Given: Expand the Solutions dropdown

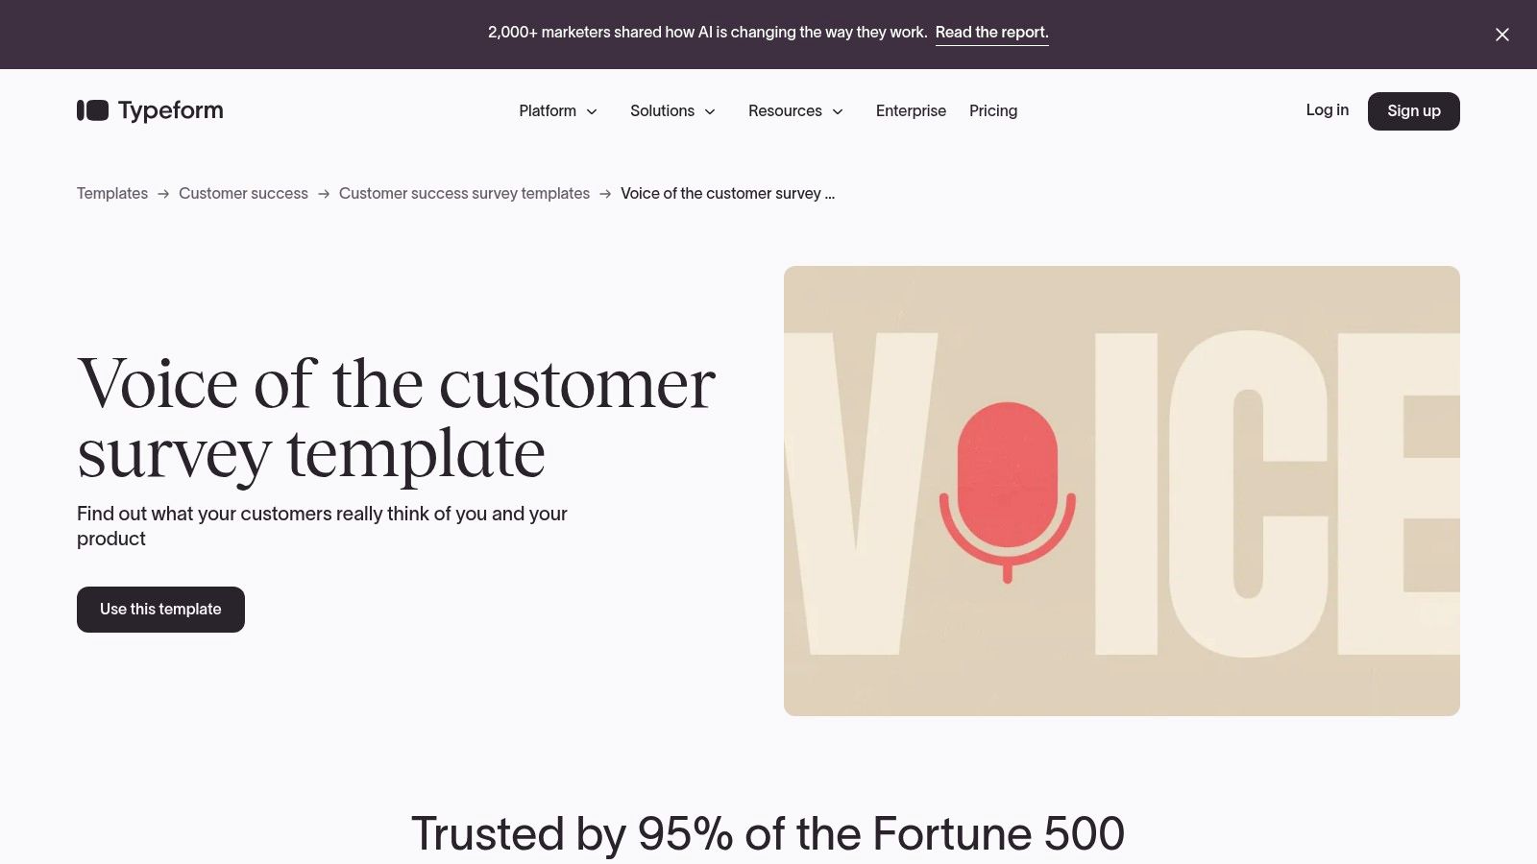Looking at the screenshot, I should tap(672, 110).
